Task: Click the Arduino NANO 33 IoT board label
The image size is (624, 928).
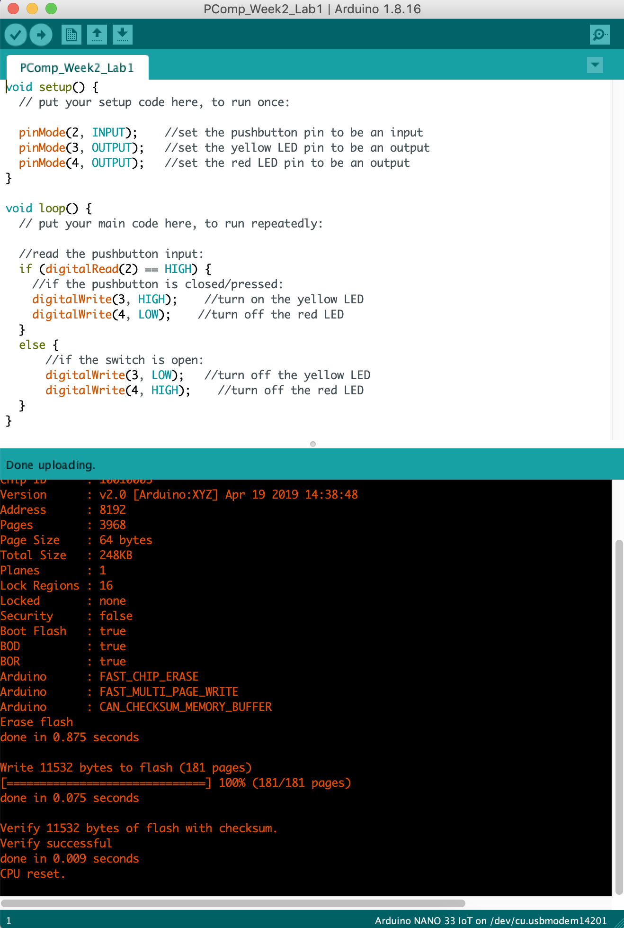Action: [x=490, y=920]
